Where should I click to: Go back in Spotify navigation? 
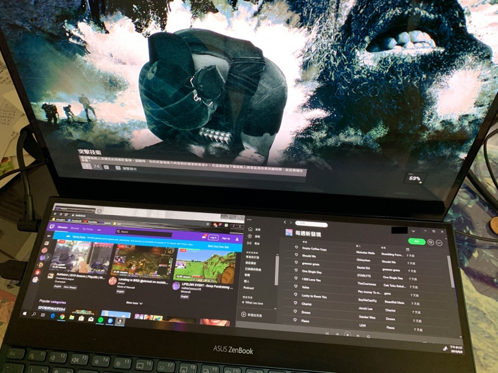point(285,222)
